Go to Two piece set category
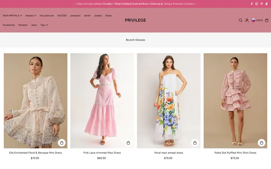The width and height of the screenshot is (271, 169). coord(47,15)
